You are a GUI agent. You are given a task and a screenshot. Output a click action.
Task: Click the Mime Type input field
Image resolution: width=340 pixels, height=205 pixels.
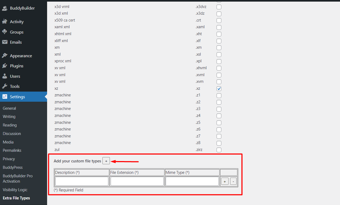coord(192,181)
